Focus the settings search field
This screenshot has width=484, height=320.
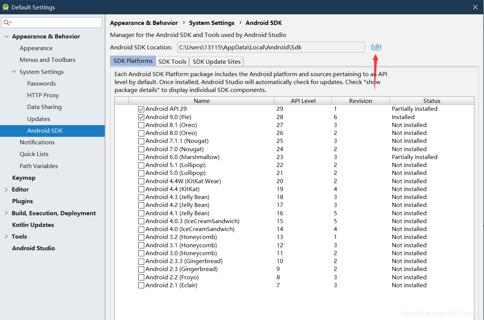coord(52,23)
